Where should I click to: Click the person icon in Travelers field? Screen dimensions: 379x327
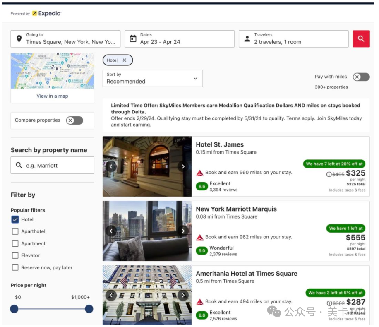tap(247, 38)
